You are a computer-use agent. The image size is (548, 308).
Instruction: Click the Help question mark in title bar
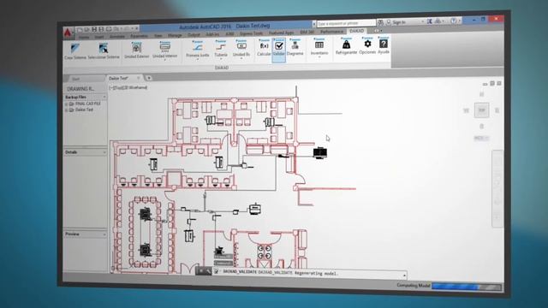click(453, 21)
